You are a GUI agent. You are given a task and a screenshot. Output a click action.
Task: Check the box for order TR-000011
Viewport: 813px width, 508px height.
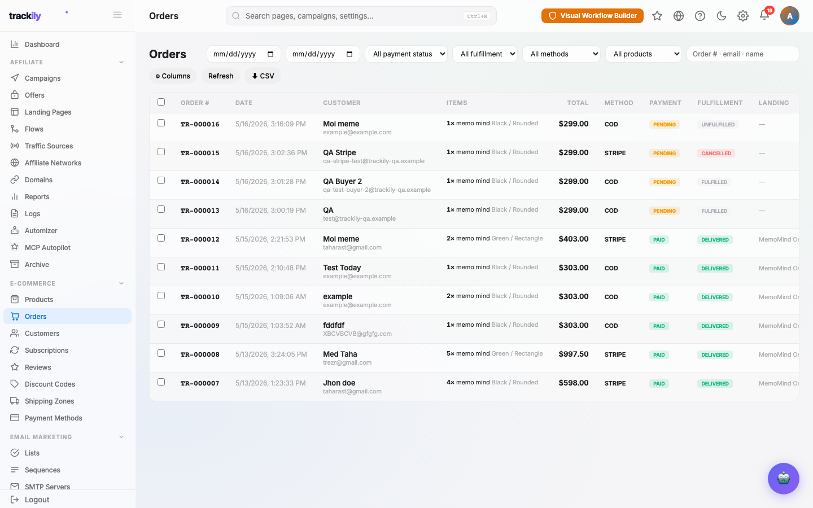tap(161, 267)
